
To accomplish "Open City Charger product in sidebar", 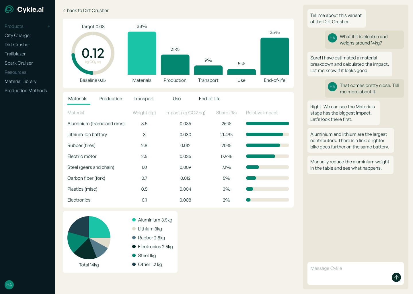I will tap(18, 36).
